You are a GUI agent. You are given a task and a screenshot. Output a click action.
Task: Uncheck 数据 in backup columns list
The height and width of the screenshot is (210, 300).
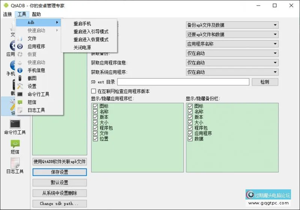(190, 139)
